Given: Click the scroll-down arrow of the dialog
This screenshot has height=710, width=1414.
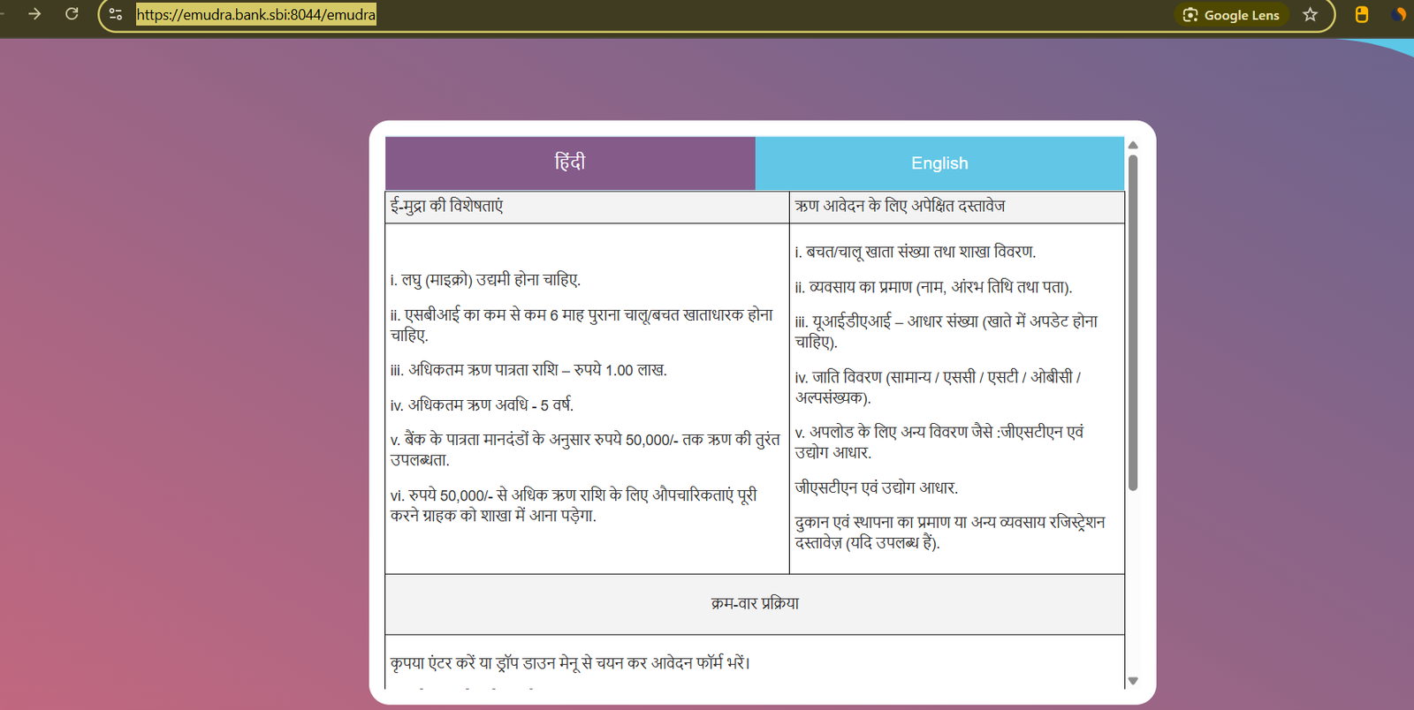Looking at the screenshot, I should 1133,681.
